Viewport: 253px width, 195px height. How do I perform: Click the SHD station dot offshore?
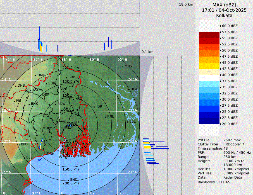[x=68, y=180]
